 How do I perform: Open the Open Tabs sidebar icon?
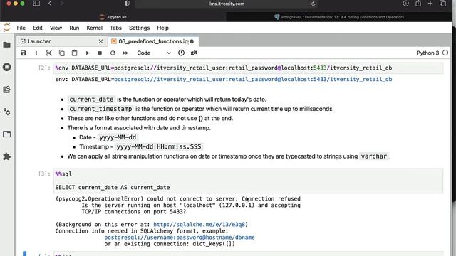point(6,134)
